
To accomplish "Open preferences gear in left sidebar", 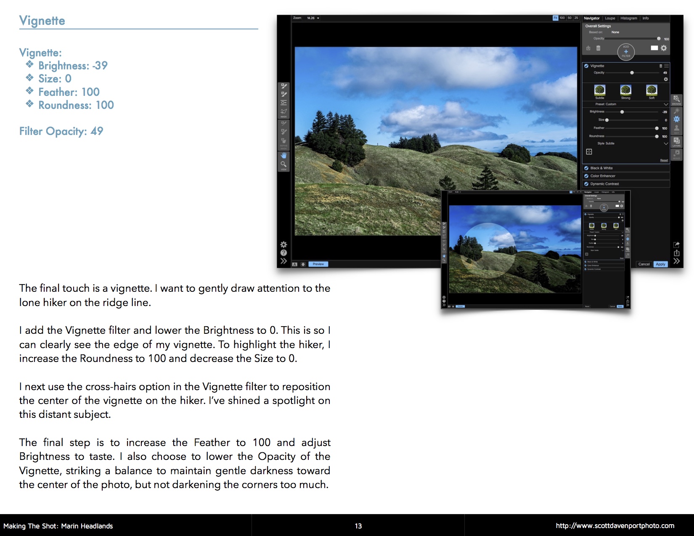I will coord(284,245).
